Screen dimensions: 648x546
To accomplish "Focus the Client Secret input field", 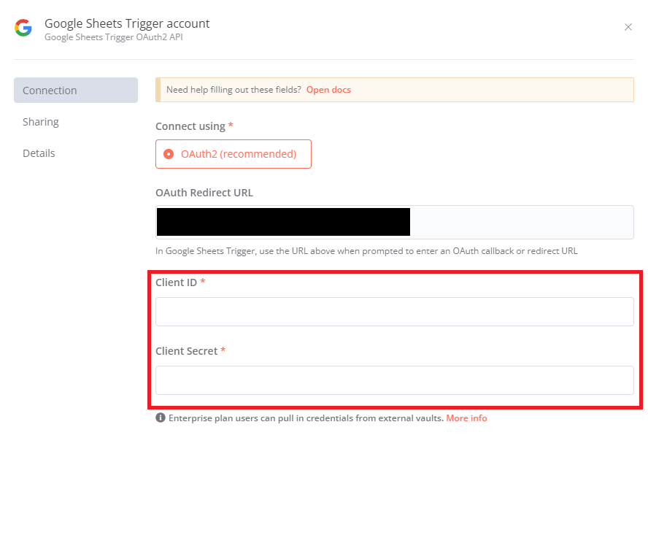I will point(395,380).
